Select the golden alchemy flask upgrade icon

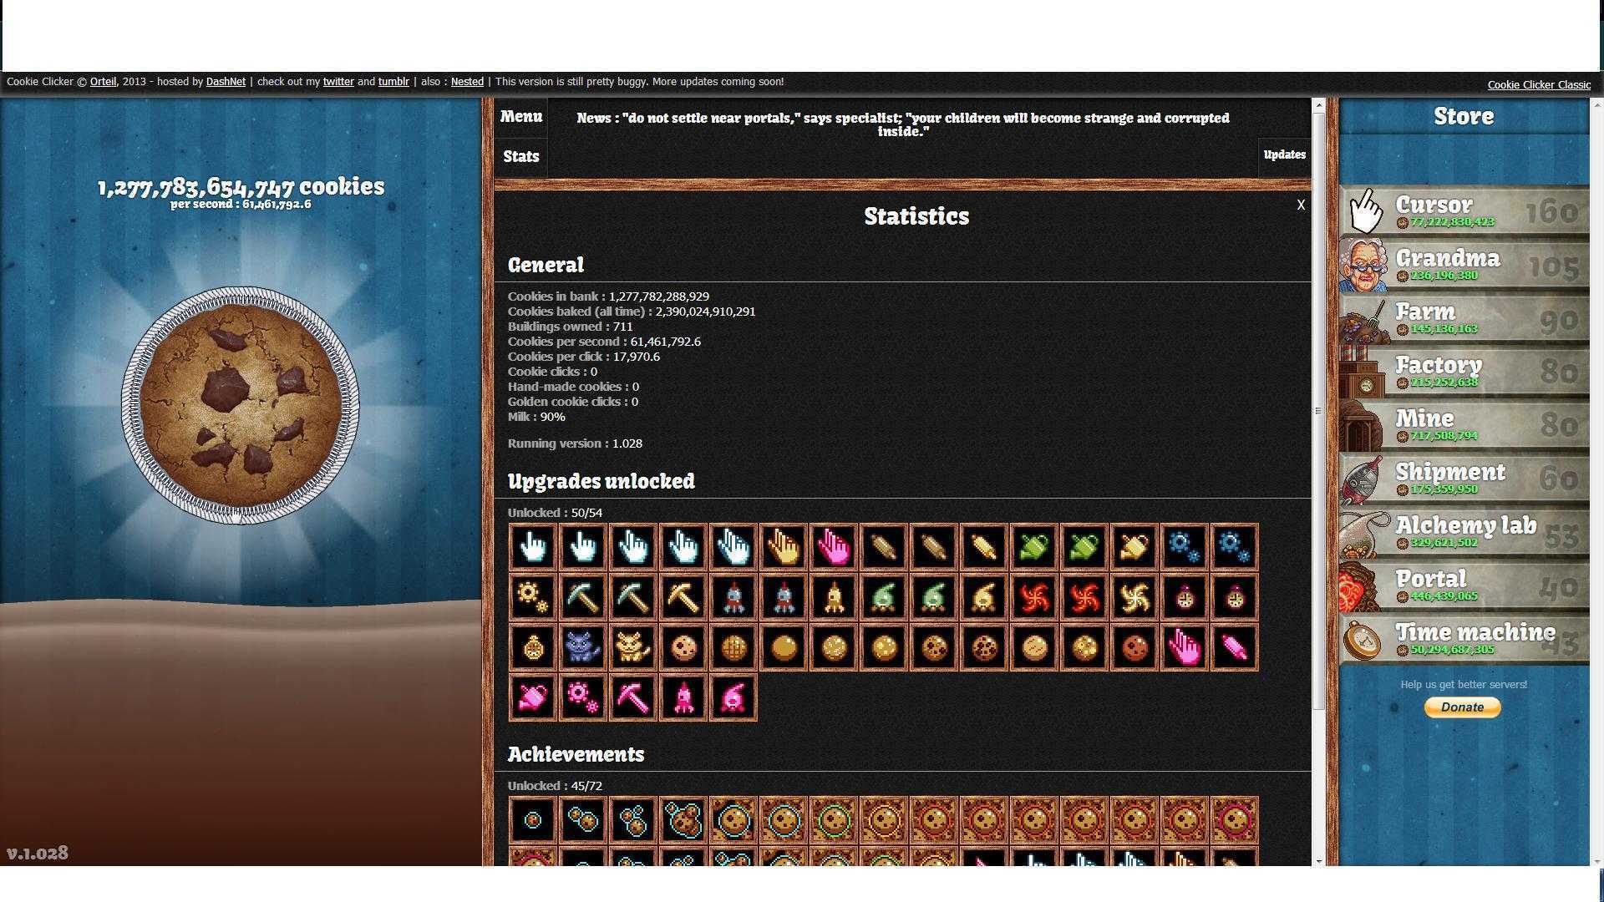pos(984,598)
